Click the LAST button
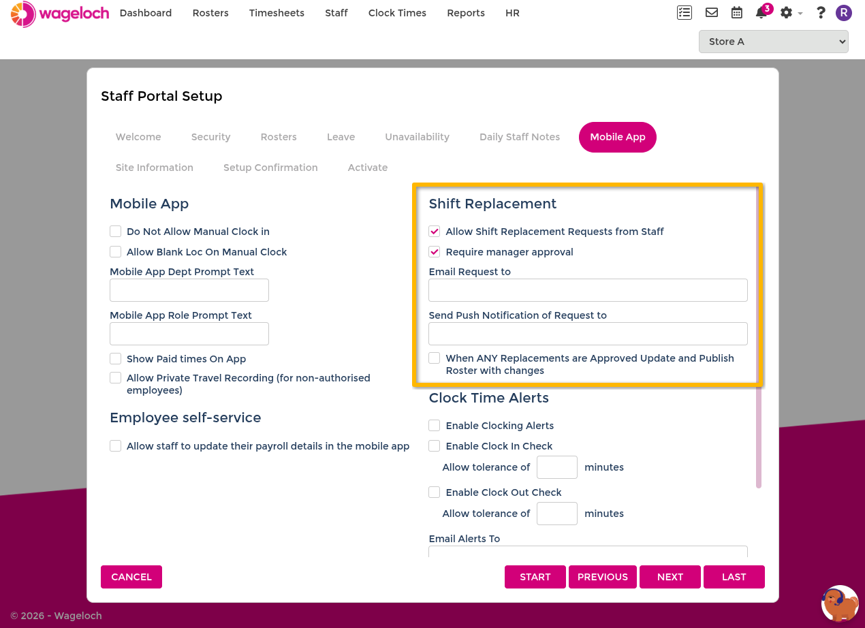This screenshot has height=628, width=865. 734,577
